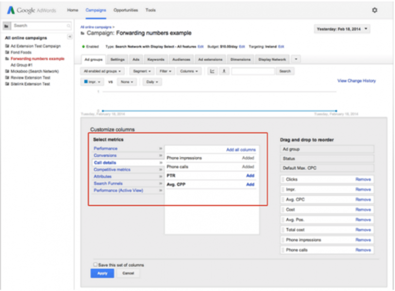Screen dimensions: 395x291
Task: Switch to the Ad extensions tab
Action: click(210, 59)
